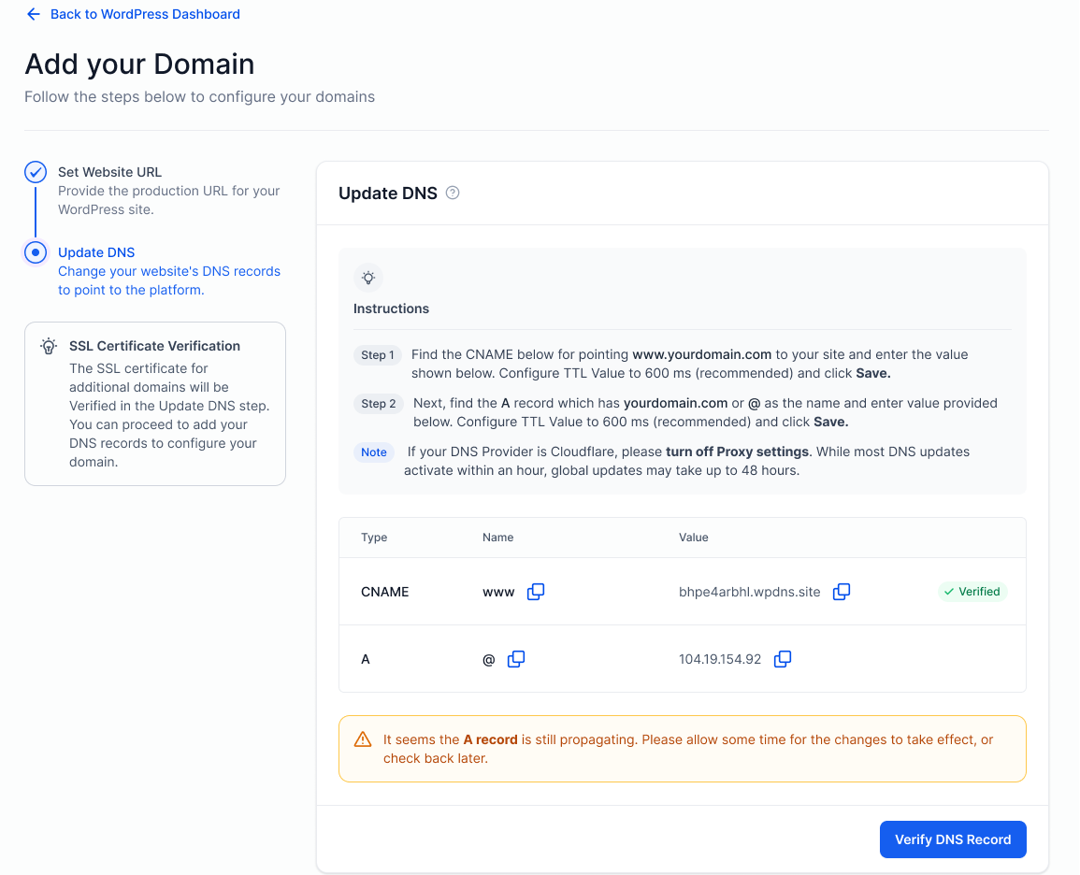Click the warning triangle icon

pyautogui.click(x=363, y=739)
